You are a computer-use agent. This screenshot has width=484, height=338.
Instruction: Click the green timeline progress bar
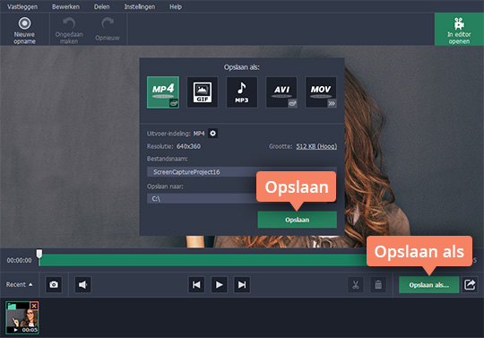coord(203,260)
